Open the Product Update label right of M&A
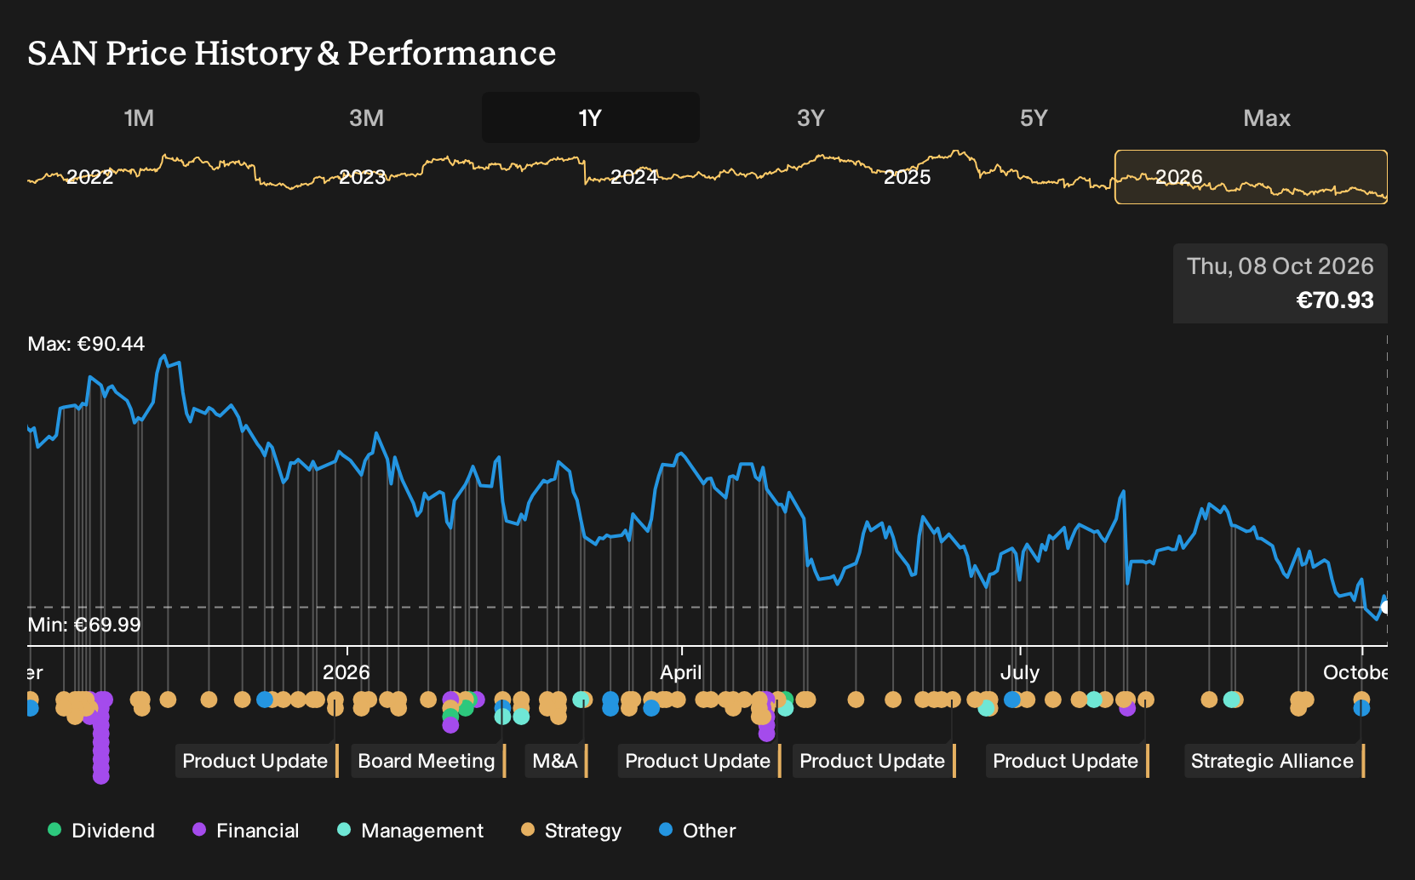The width and height of the screenshot is (1415, 880). [700, 761]
